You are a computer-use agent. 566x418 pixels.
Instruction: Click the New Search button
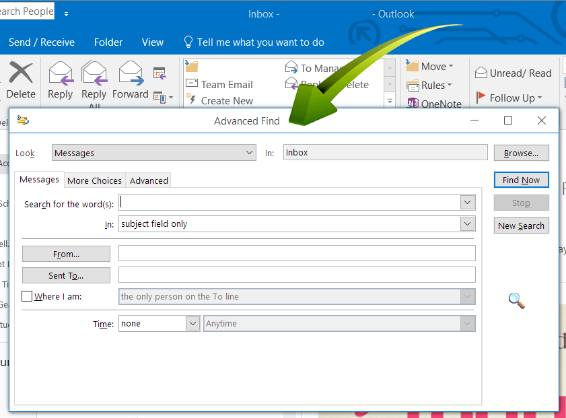521,225
